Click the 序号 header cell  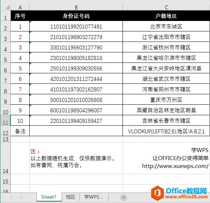(20, 16)
